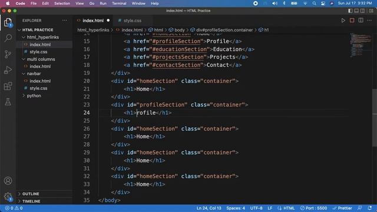Screen dimensions: 377x212
Task: Click Port : 5500 Live Server status
Action: click(x=313, y=208)
